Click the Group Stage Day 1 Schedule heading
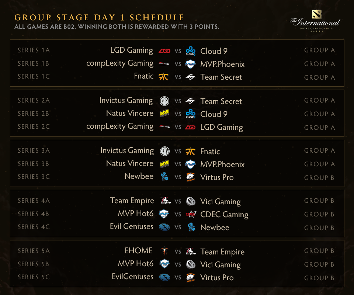 coord(99,18)
